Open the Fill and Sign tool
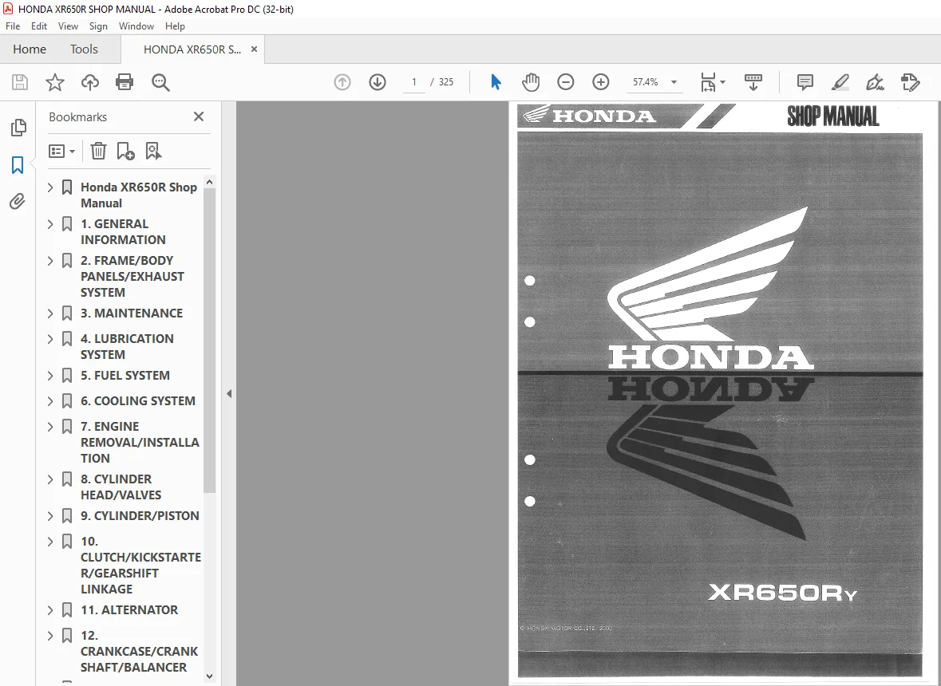The width and height of the screenshot is (941, 686). point(875,82)
